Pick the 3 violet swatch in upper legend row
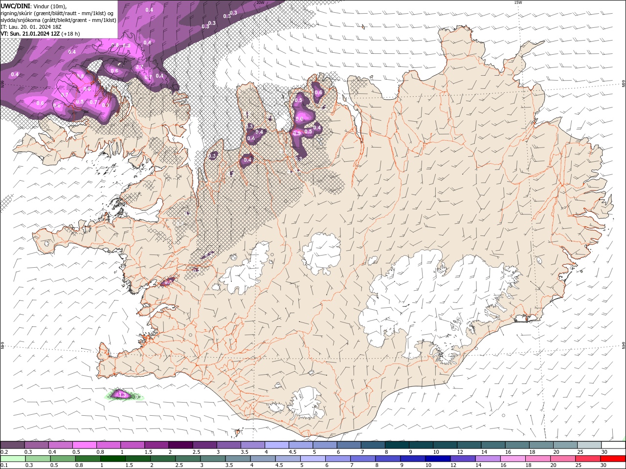This screenshot has width=626, height=469. point(228,445)
